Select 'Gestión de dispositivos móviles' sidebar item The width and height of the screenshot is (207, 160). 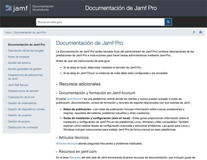pyautogui.click(x=26, y=109)
